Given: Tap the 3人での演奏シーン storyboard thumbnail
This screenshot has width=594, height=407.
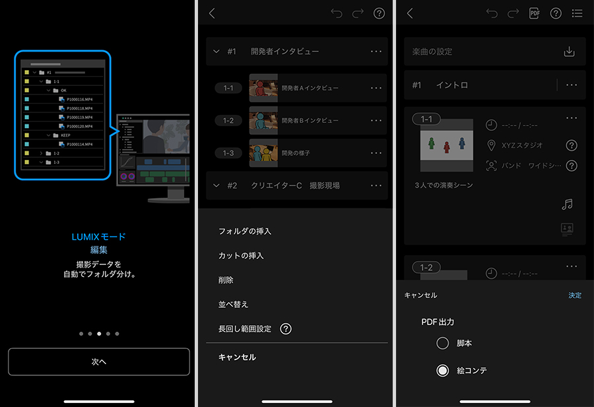Looking at the screenshot, I should pos(447,145).
